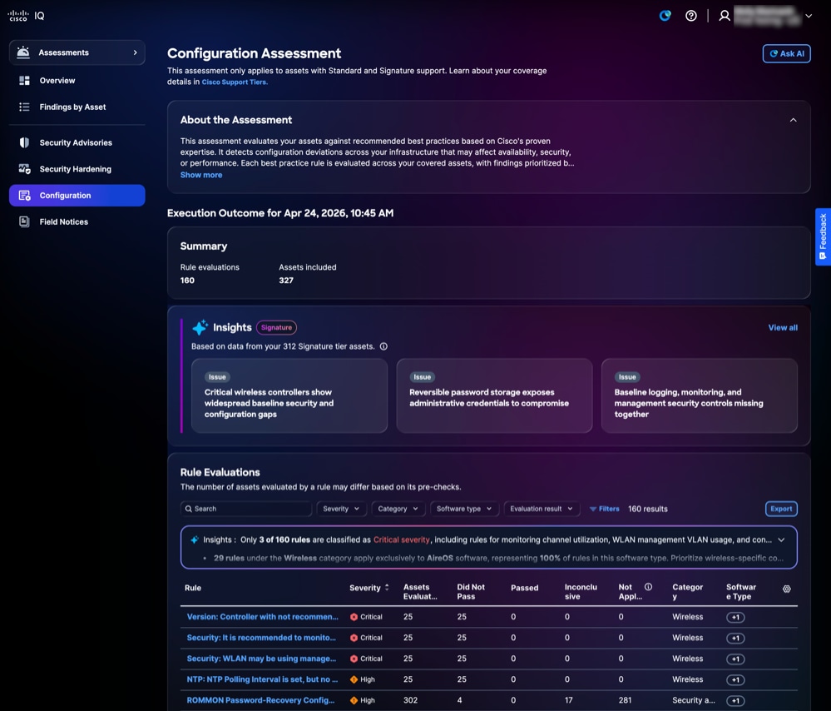Open the Software type dropdown
Viewport: 831px width, 711px height.
click(x=464, y=509)
